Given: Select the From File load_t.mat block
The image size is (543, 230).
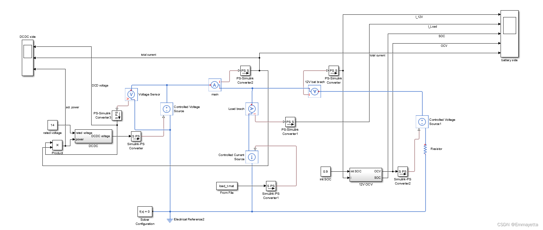Looking at the screenshot, I should pos(227,186).
